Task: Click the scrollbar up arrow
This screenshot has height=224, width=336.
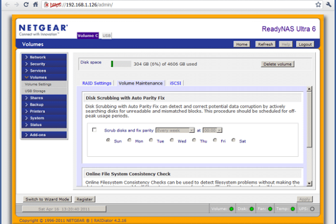Action: (309, 89)
